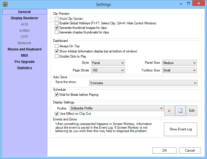Maximize the Settings window
The width and height of the screenshot is (207, 159).
point(189,3)
